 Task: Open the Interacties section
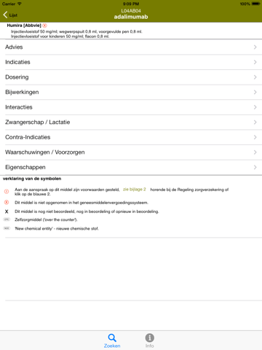131,107
